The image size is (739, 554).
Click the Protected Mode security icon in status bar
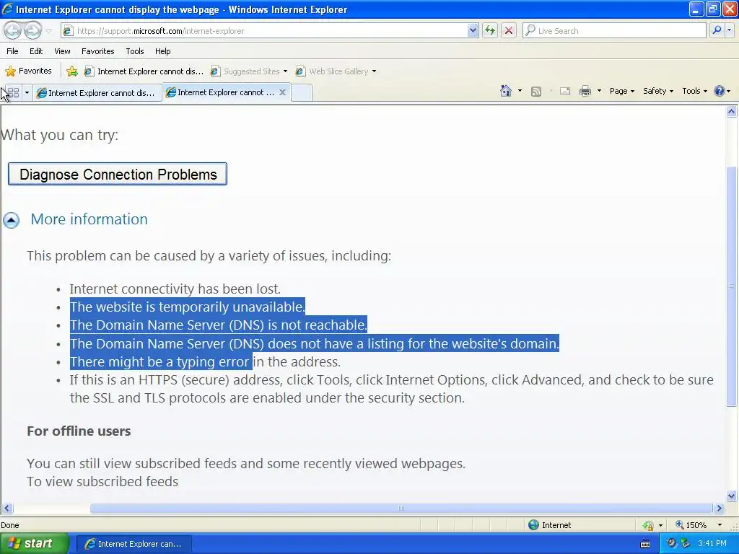pos(649,525)
